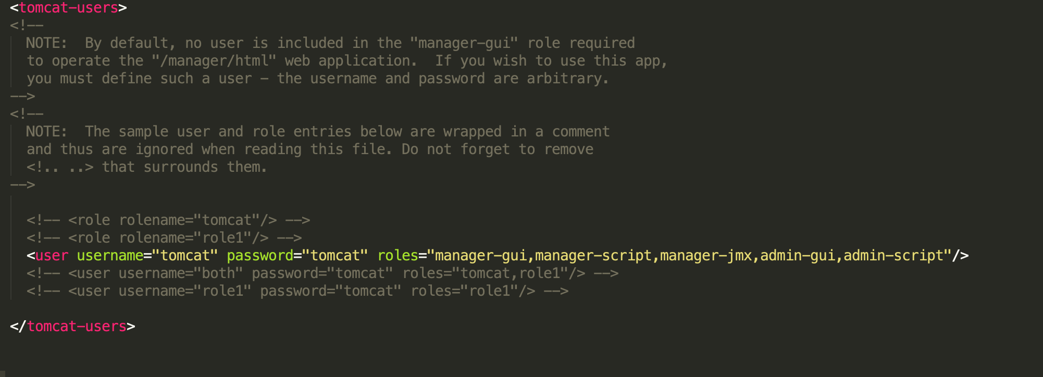Click the first "NOTE:" comment word
The image size is (1043, 377).
pyautogui.click(x=47, y=43)
